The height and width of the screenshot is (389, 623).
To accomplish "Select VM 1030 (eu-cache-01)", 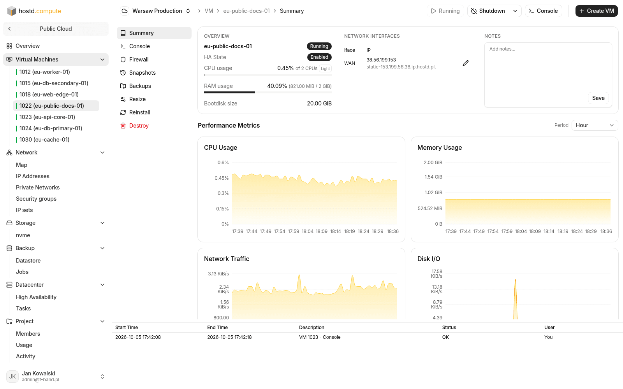I will click(x=56, y=140).
